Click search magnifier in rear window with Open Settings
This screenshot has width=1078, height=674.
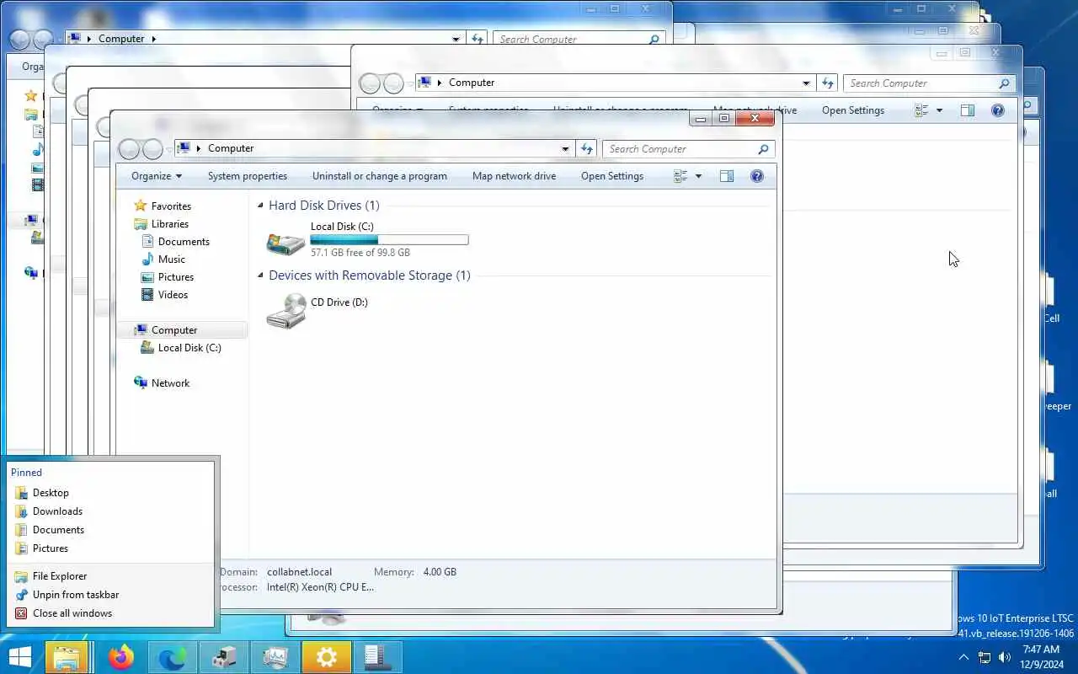[1004, 83]
